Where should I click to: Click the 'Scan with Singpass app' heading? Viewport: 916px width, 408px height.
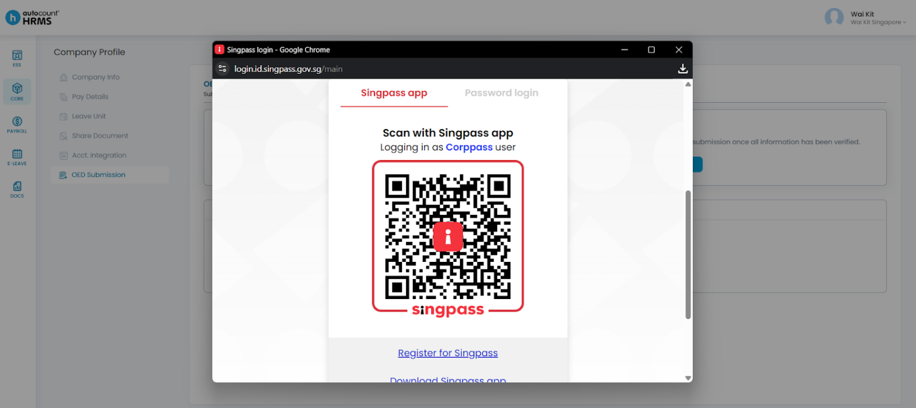[x=448, y=133]
